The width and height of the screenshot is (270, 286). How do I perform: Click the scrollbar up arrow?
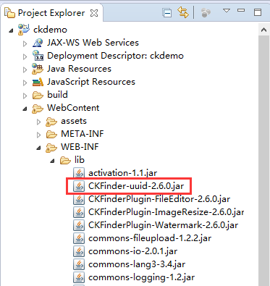(264, 30)
